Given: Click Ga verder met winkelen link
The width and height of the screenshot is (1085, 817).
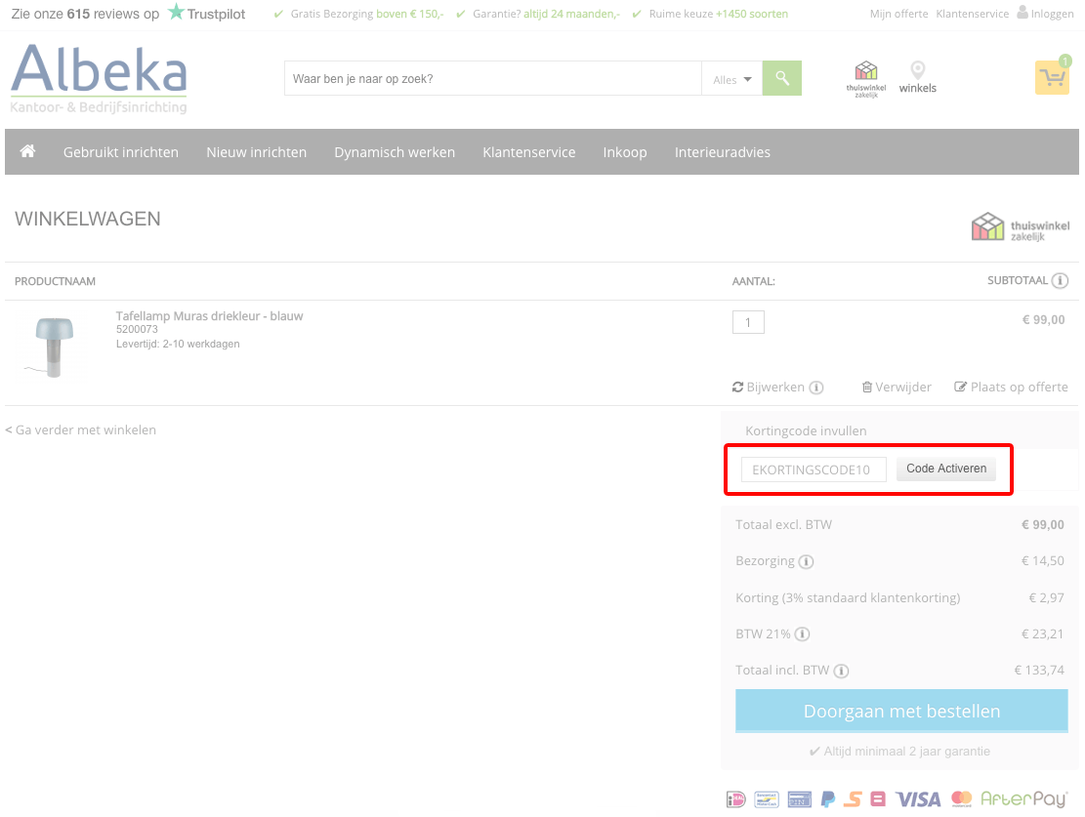Looking at the screenshot, I should [81, 430].
